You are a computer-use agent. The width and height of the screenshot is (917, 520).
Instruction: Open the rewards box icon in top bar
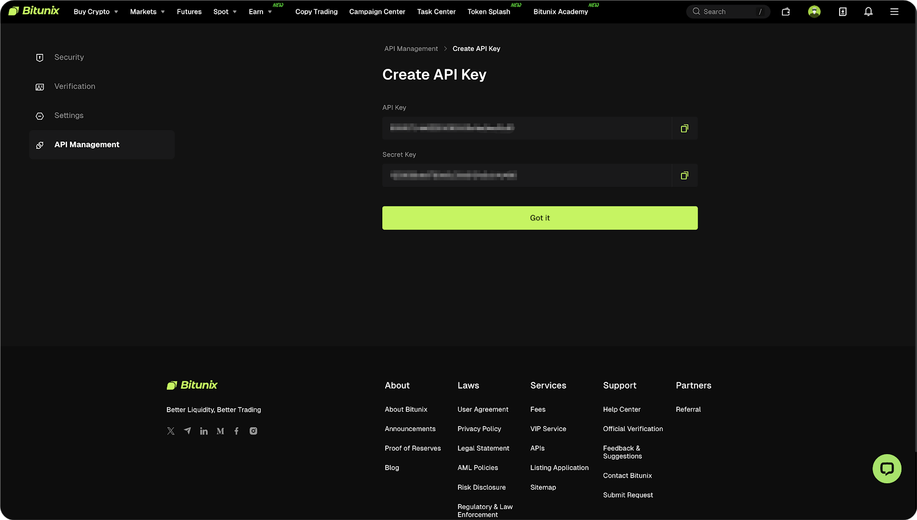click(x=786, y=11)
